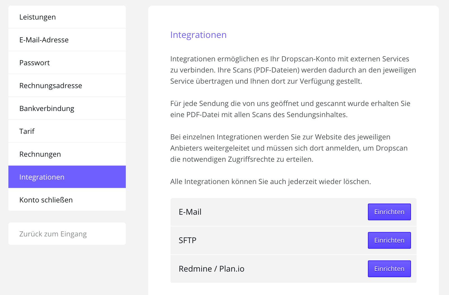Click the intro paragraph about external services
The height and width of the screenshot is (295, 449).
pos(293,70)
